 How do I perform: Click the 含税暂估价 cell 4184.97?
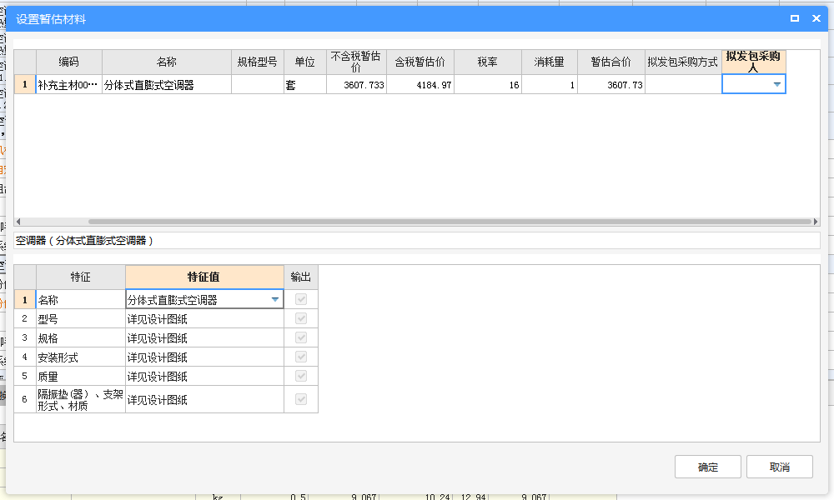click(x=420, y=85)
